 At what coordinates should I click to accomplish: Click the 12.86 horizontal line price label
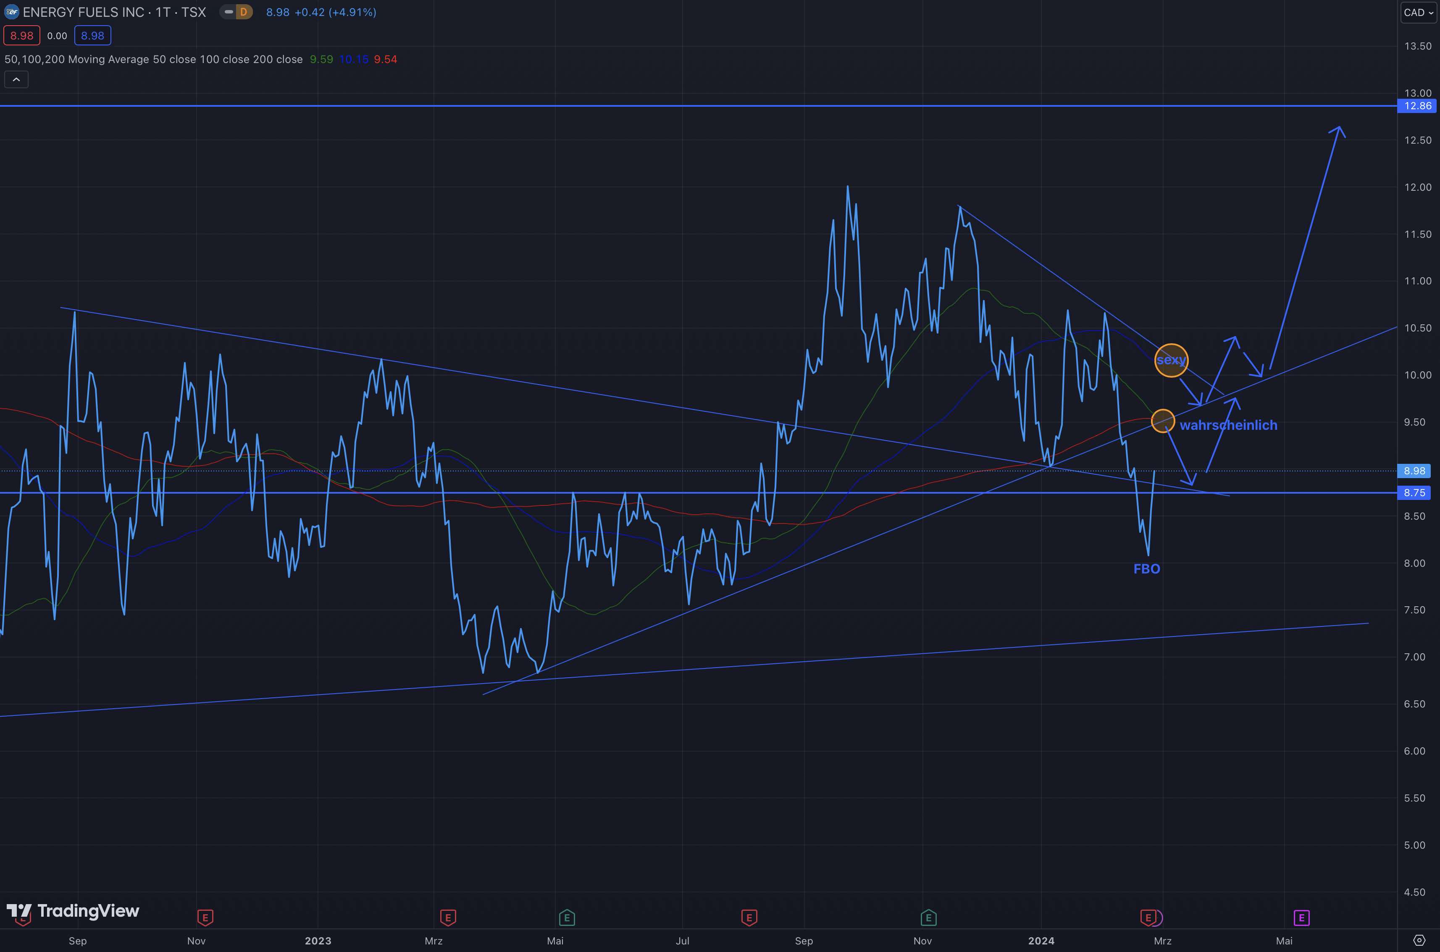[x=1417, y=106]
